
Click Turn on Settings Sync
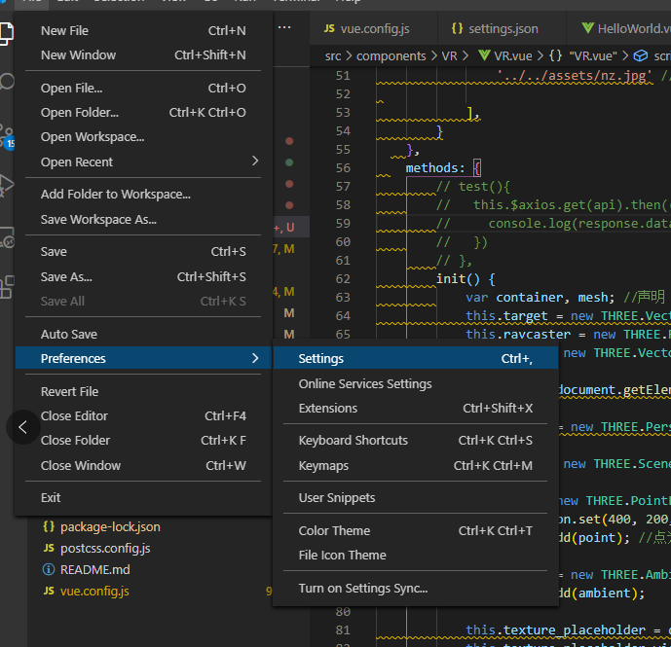(x=362, y=588)
